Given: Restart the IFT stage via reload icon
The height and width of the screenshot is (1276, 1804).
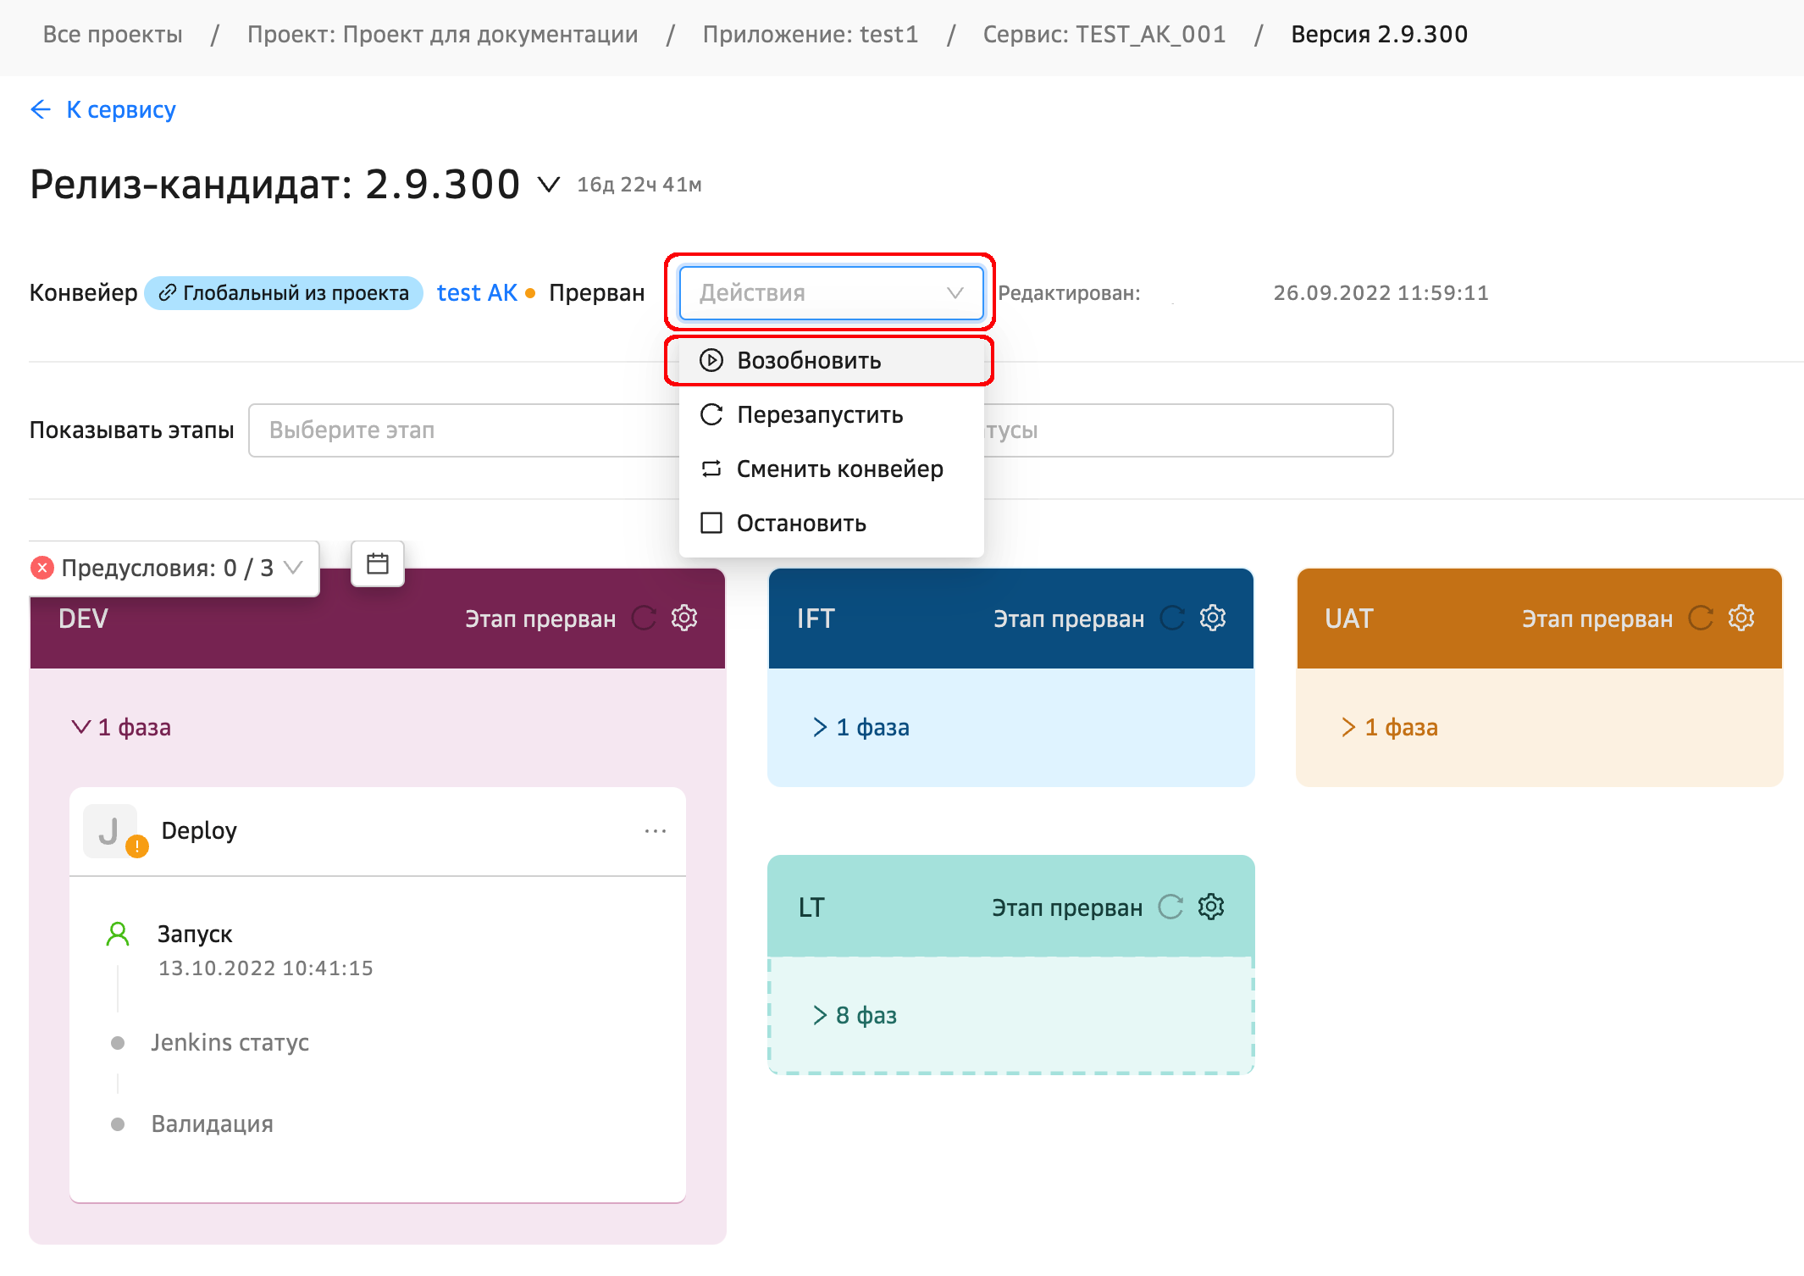Looking at the screenshot, I should [x=1172, y=618].
